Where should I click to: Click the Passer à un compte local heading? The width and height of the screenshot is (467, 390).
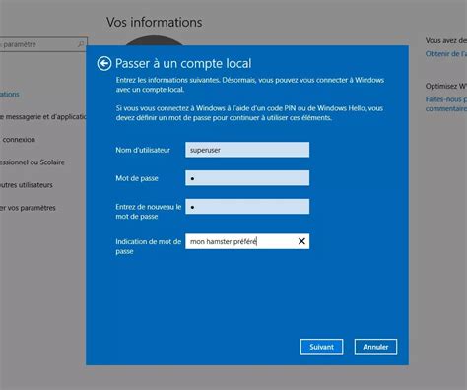pos(183,63)
